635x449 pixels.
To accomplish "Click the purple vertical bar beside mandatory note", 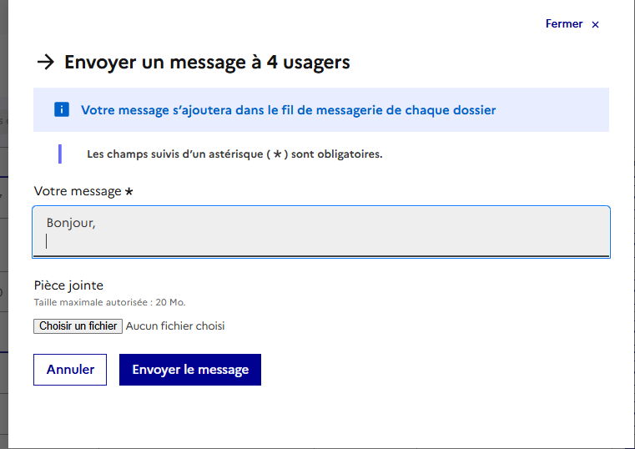I will click(x=60, y=154).
